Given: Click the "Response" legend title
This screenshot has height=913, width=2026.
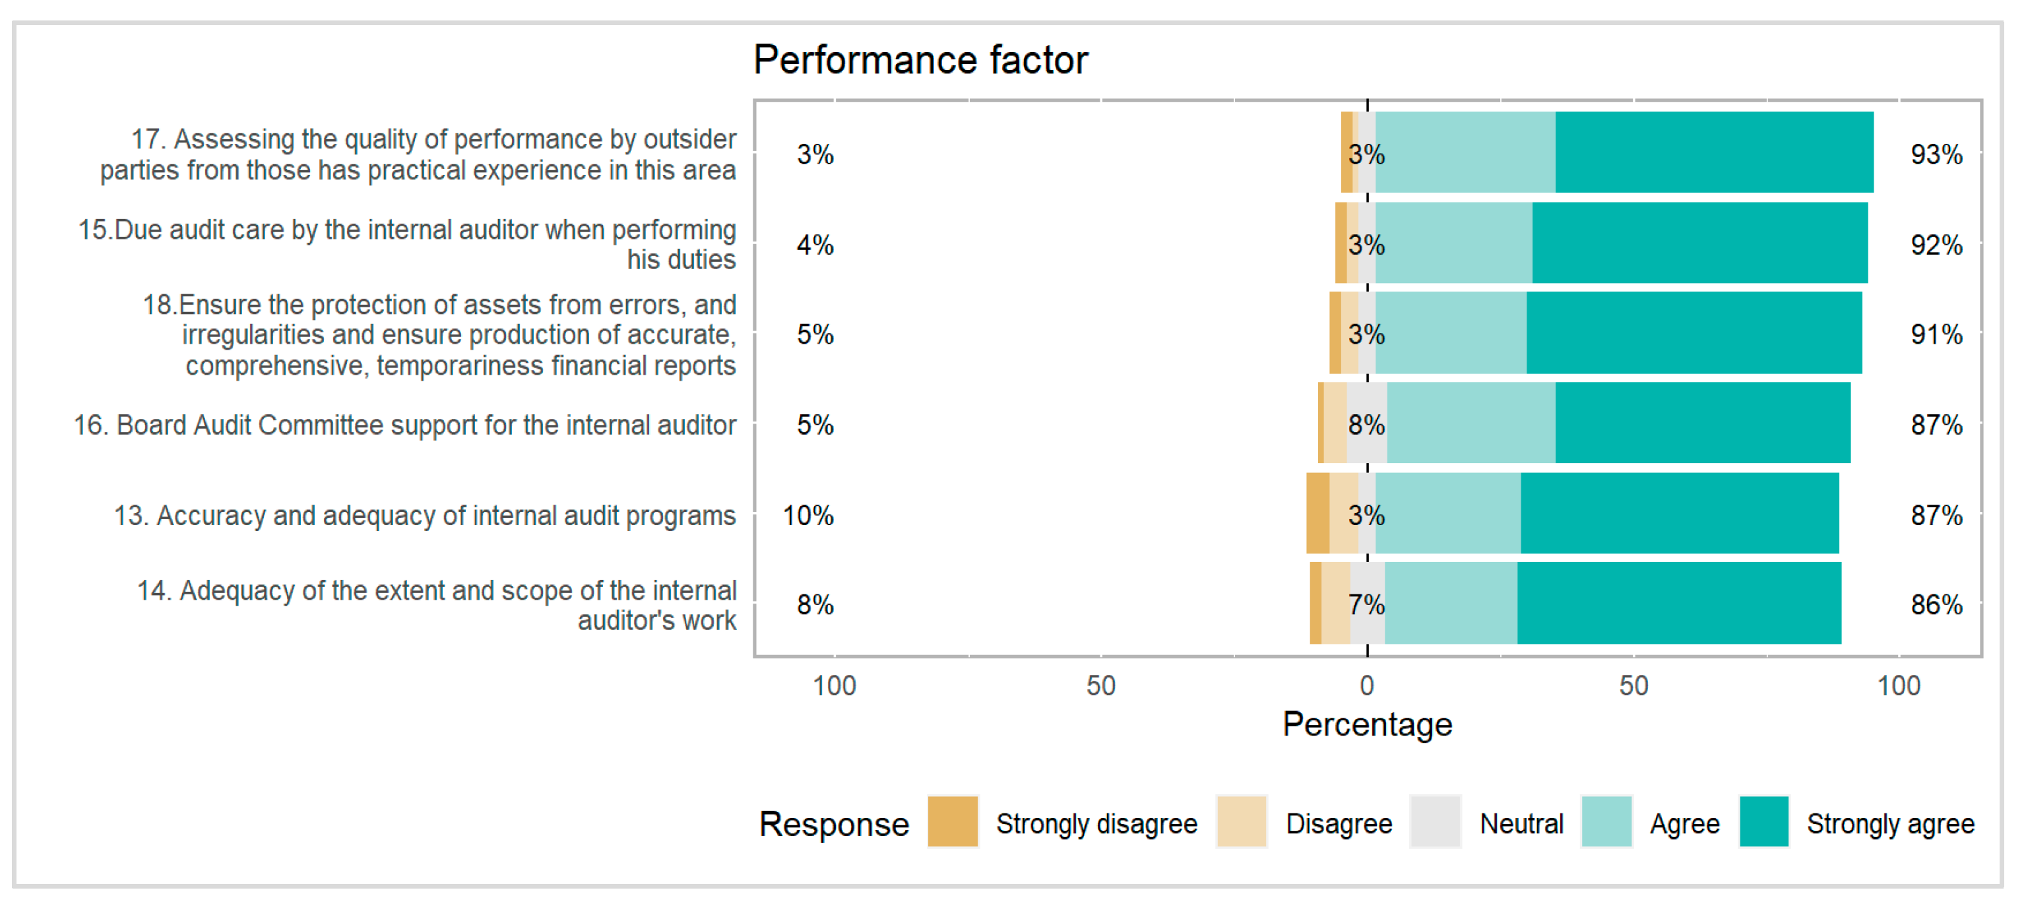Looking at the screenshot, I should tap(834, 824).
